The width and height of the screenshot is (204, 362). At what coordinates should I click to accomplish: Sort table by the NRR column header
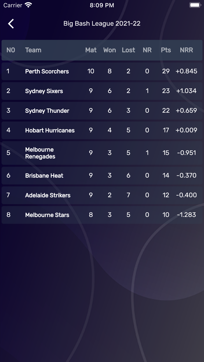pyautogui.click(x=187, y=50)
